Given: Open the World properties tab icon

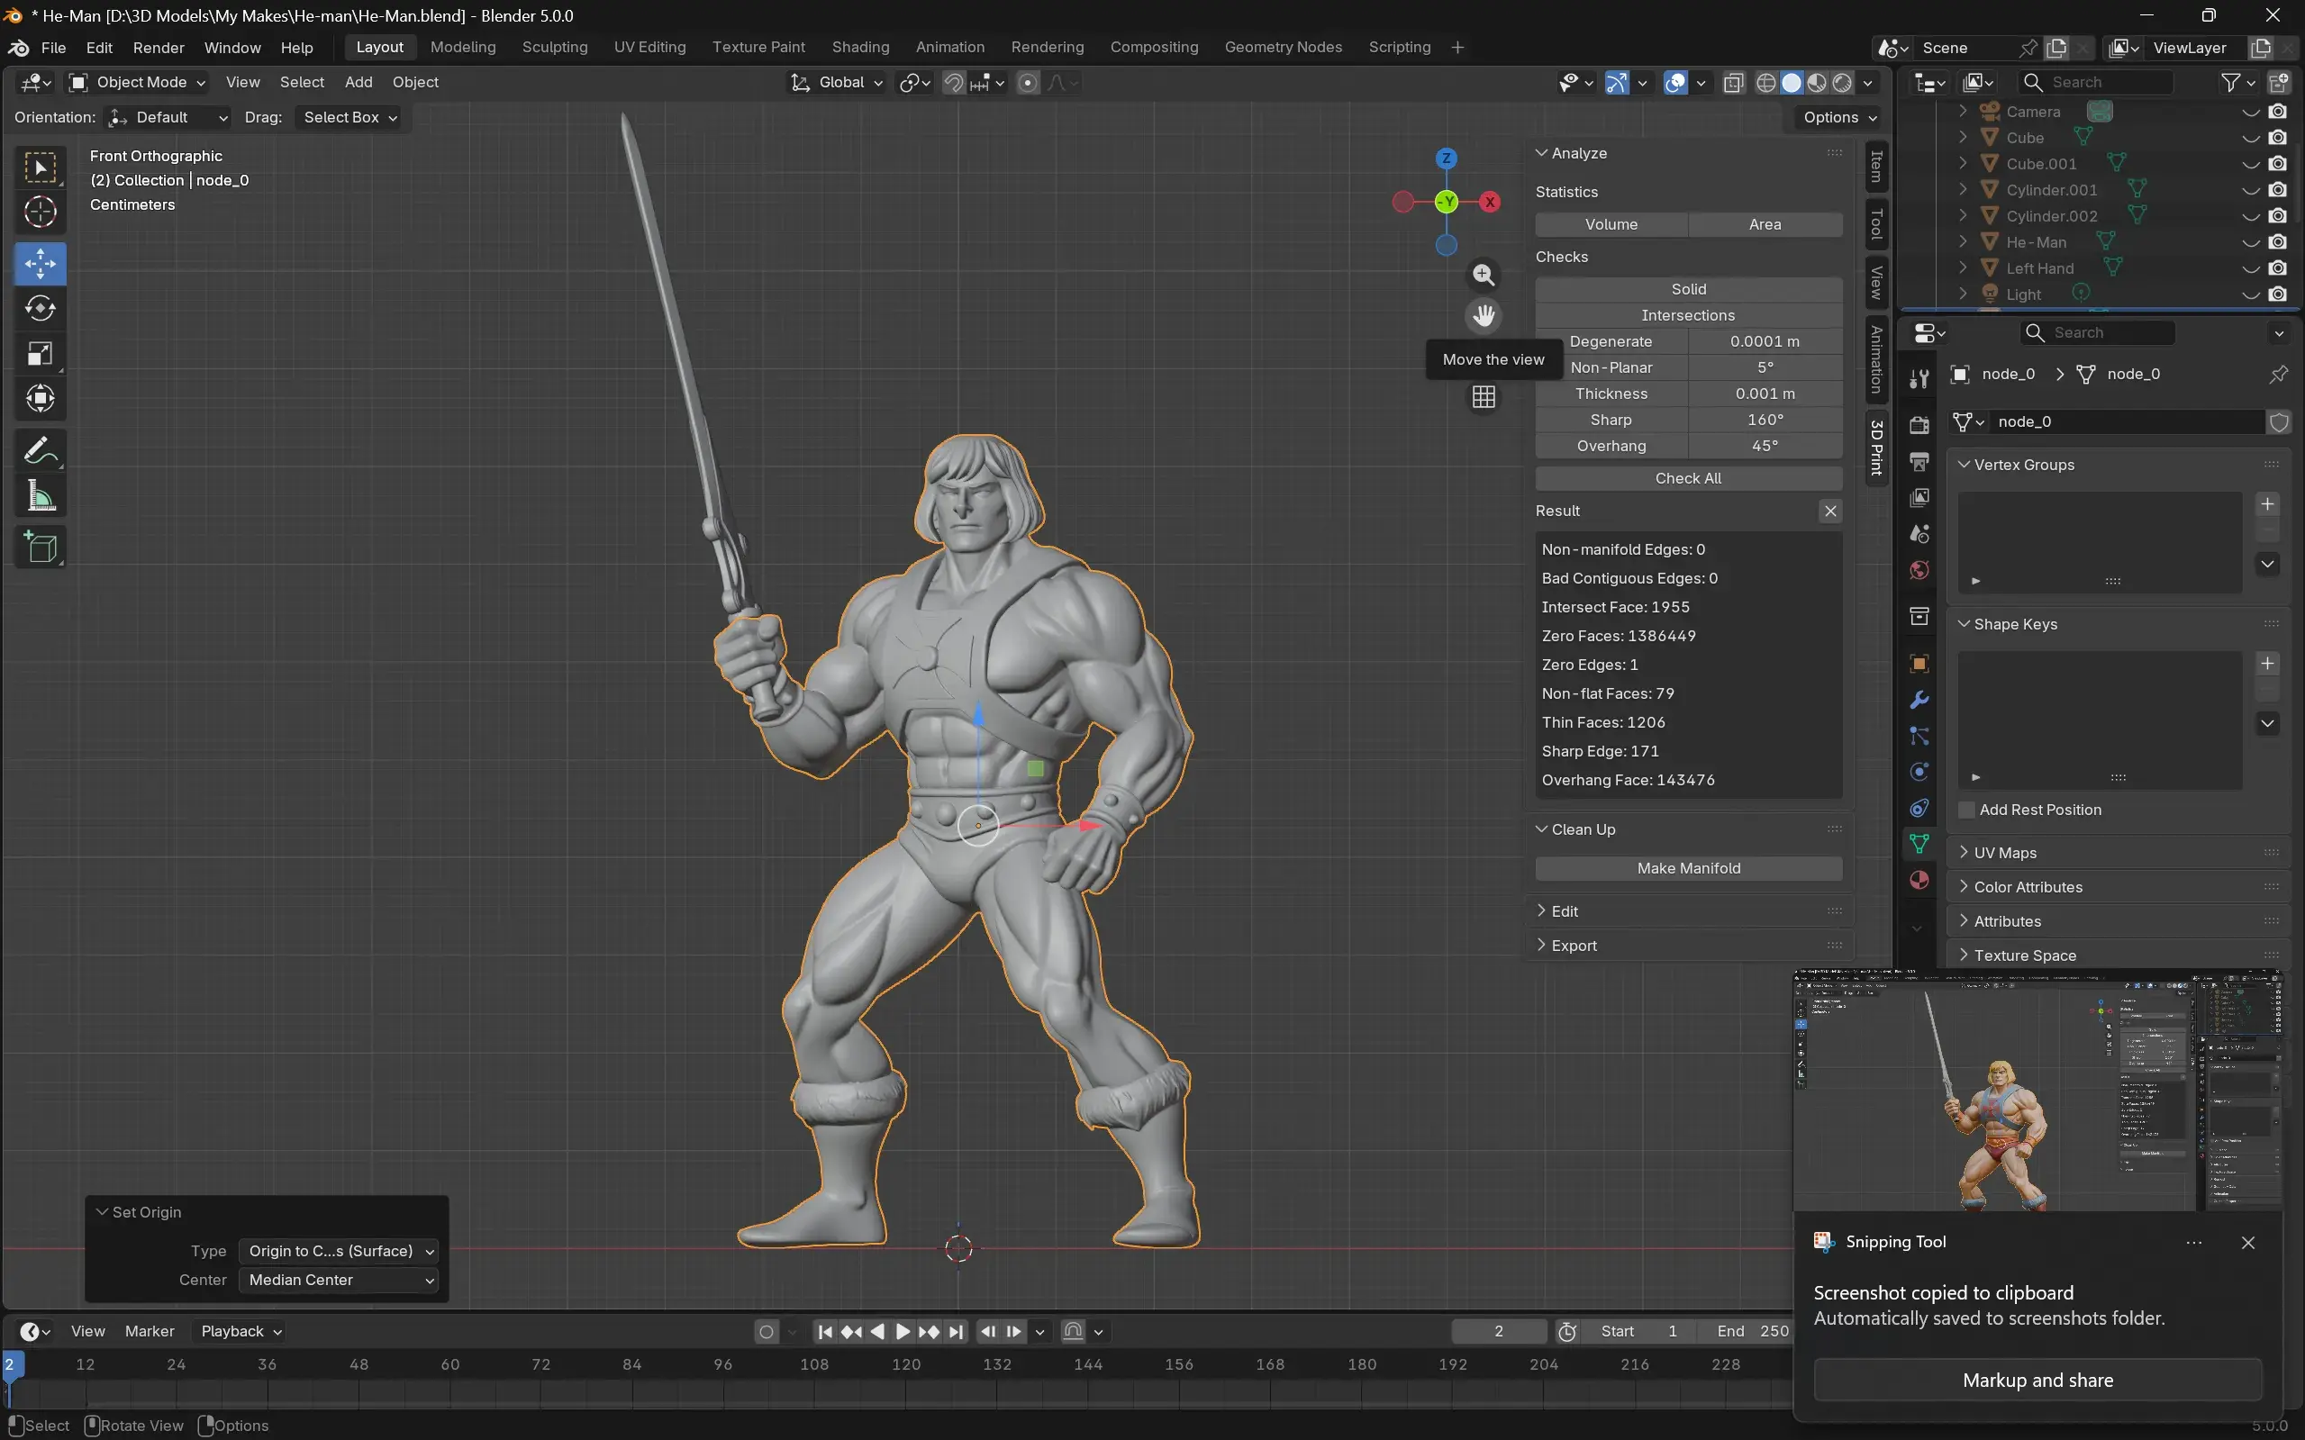Looking at the screenshot, I should 1919,570.
